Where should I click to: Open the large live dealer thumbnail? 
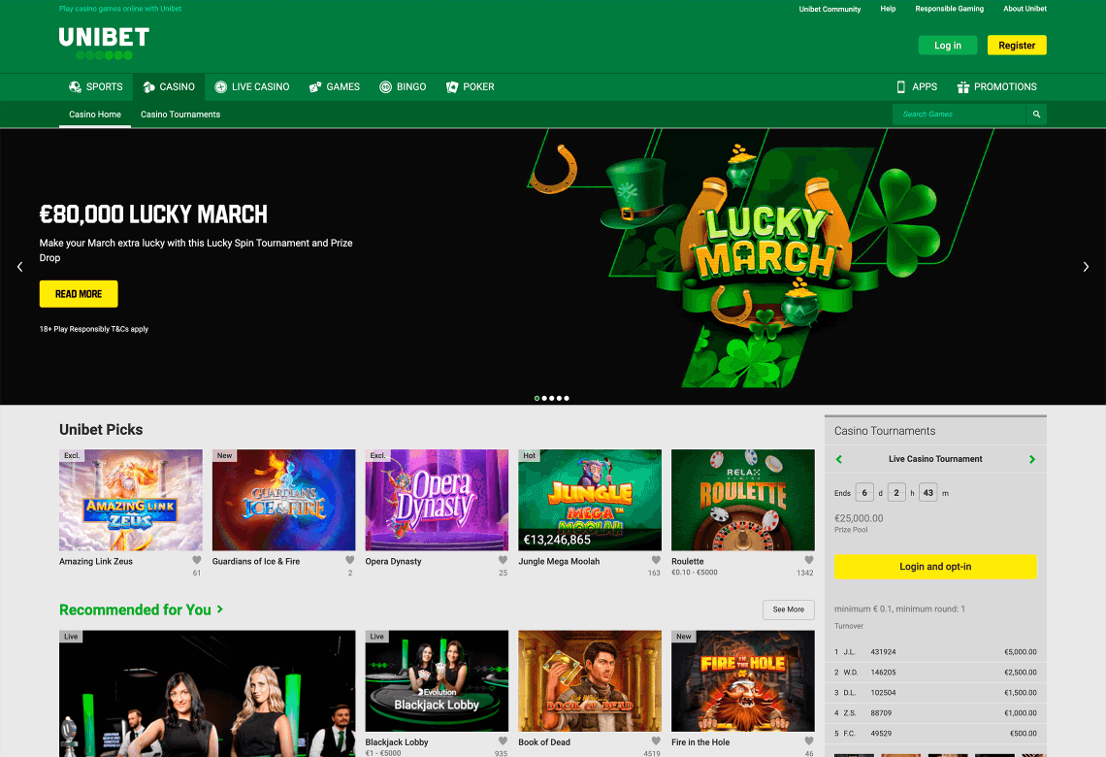coord(208,694)
